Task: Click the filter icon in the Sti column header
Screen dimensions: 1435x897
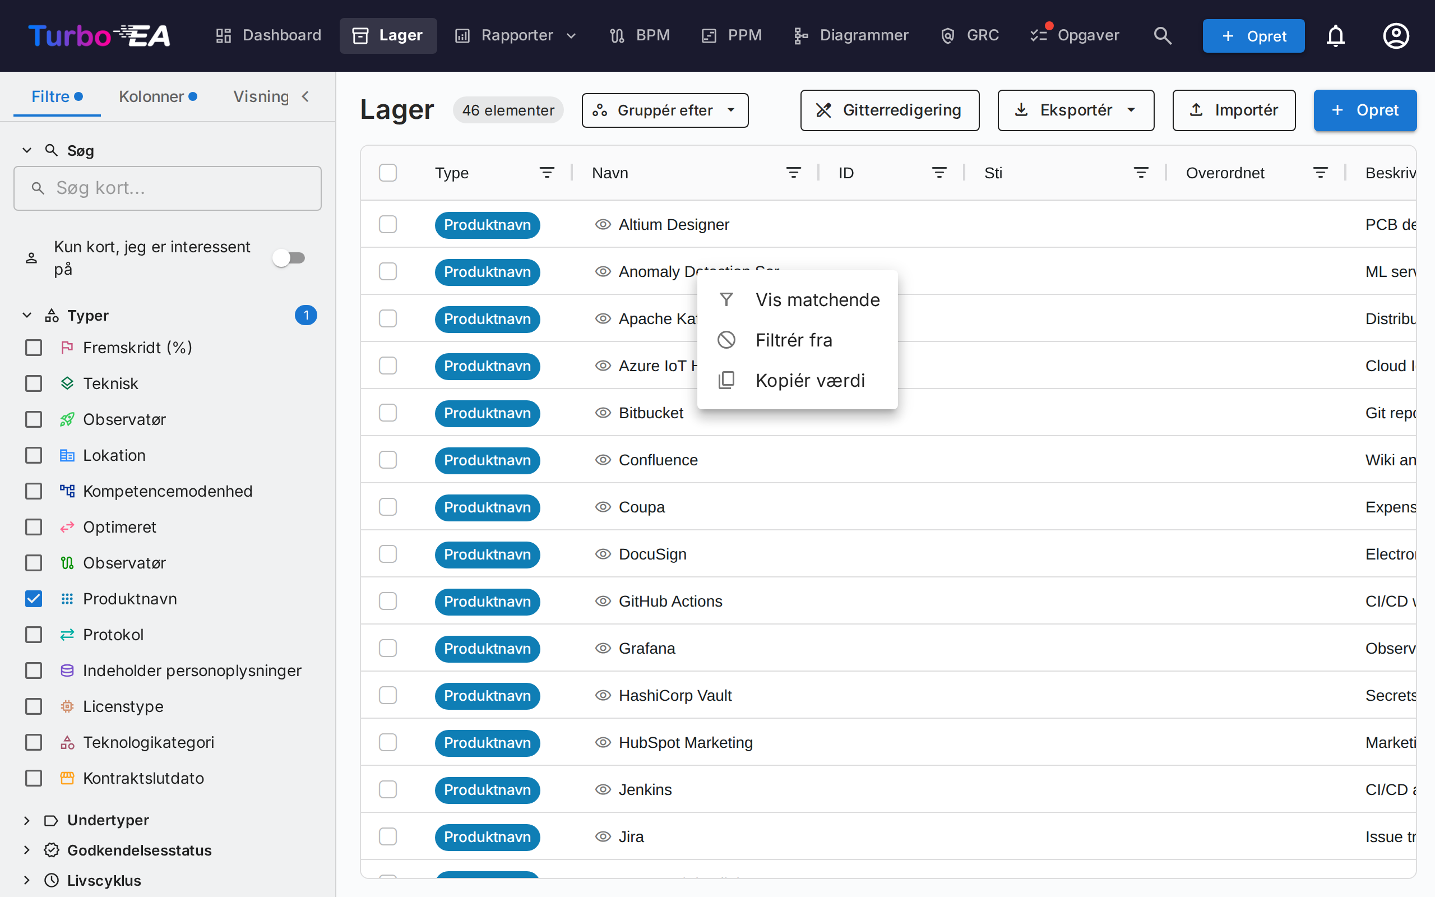Action: click(x=1141, y=173)
